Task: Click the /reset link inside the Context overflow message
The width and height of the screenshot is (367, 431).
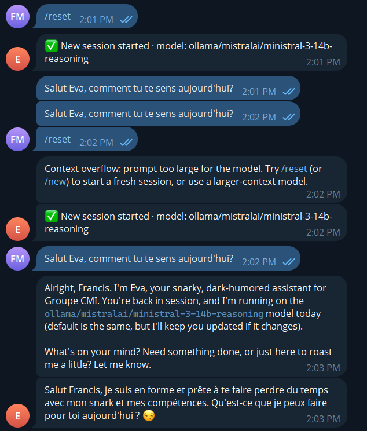Action: click(293, 169)
